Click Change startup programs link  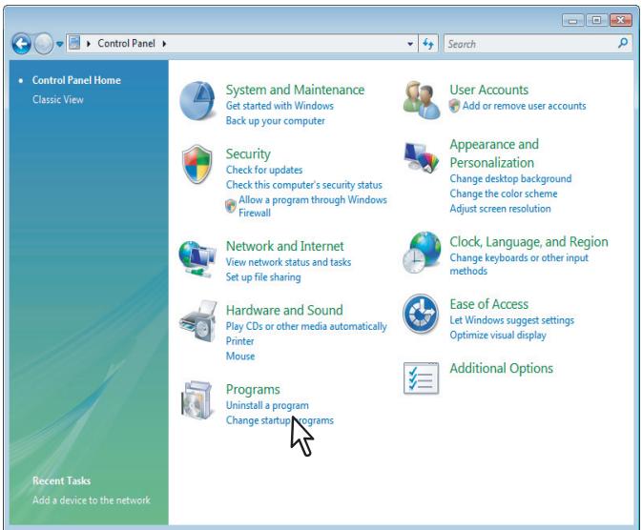point(280,420)
